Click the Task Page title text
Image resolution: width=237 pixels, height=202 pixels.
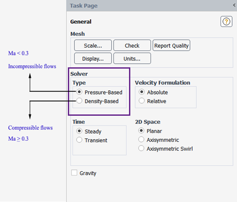tap(84, 6)
